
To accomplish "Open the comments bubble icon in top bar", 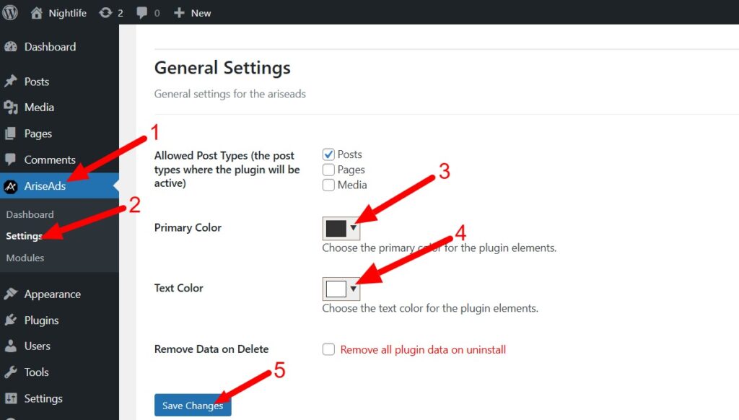I will point(141,13).
